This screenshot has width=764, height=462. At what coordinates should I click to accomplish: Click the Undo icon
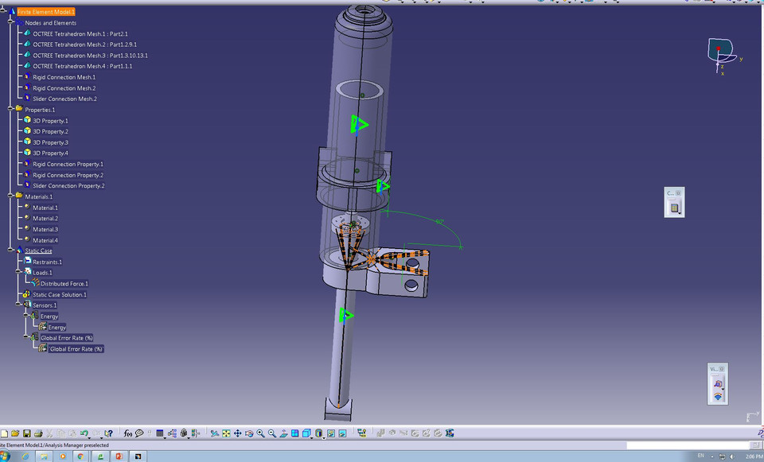(84, 433)
